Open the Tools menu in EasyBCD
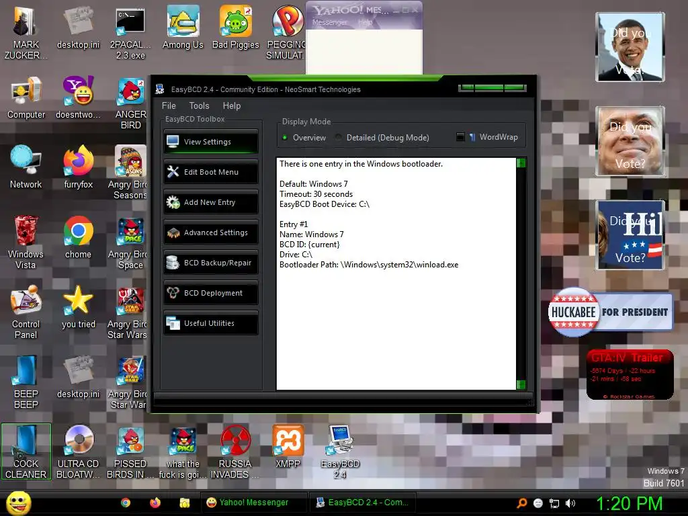The image size is (688, 516). [199, 105]
